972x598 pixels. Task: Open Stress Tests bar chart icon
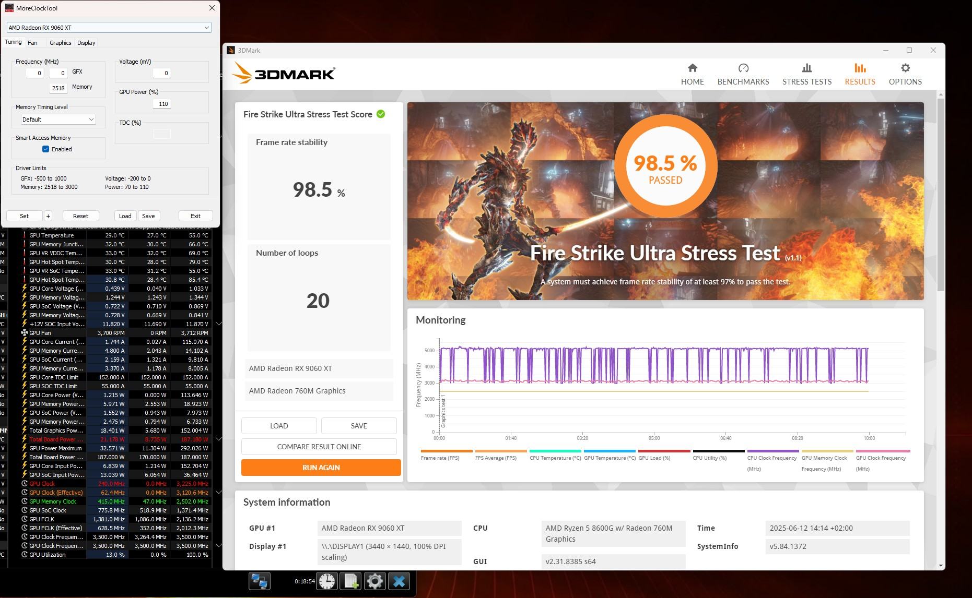[806, 68]
